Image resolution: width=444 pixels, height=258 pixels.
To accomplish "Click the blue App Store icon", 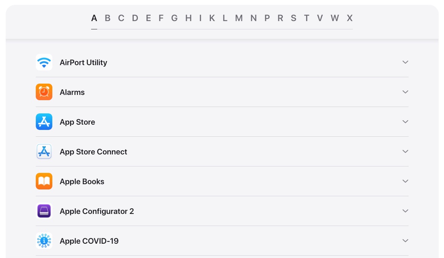I will pos(44,122).
